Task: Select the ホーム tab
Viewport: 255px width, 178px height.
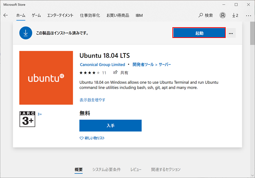Action: (x=21, y=15)
